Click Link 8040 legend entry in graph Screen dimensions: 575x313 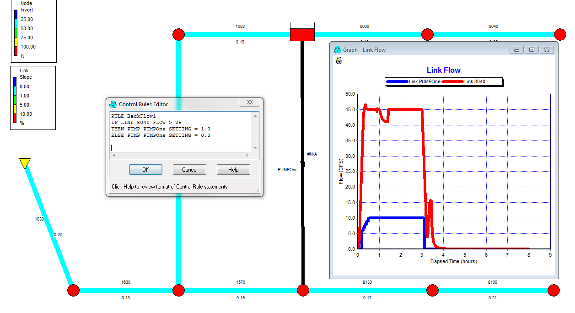coord(465,81)
